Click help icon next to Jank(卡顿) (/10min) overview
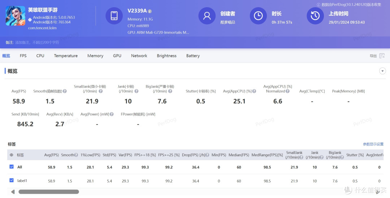Viewport: 390px width, 198px height. pos(136,91)
